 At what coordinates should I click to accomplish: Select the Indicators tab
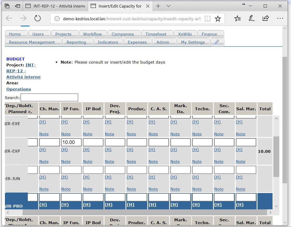(108, 42)
